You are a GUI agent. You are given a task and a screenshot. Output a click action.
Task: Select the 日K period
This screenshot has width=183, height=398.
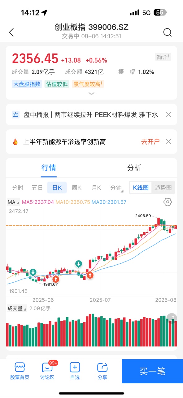click(x=57, y=187)
